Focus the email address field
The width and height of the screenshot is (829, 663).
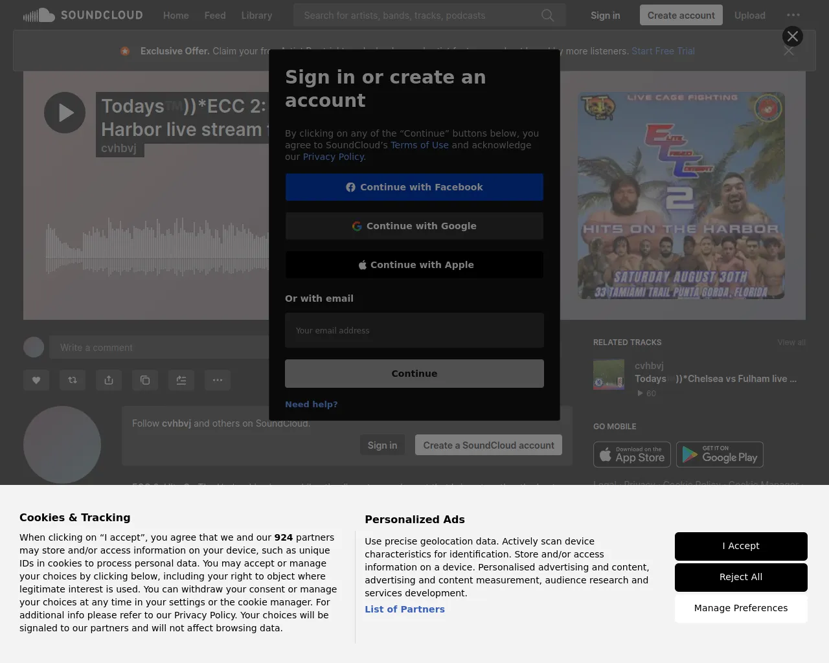414,331
